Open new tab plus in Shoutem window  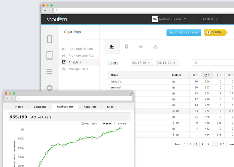click(57, 10)
